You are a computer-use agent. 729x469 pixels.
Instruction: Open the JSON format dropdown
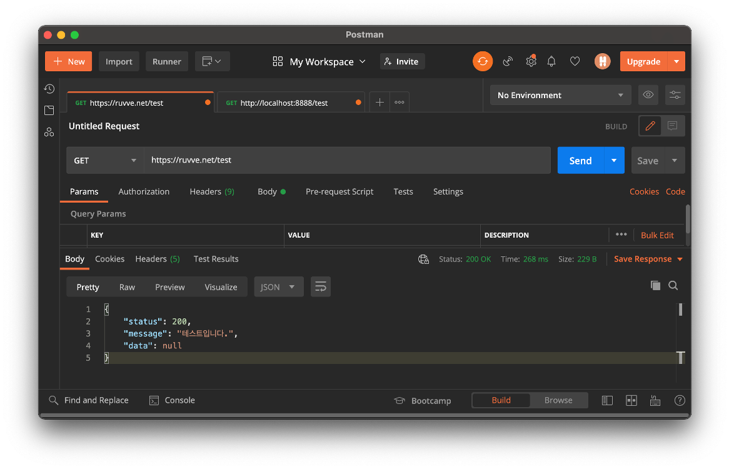click(278, 287)
